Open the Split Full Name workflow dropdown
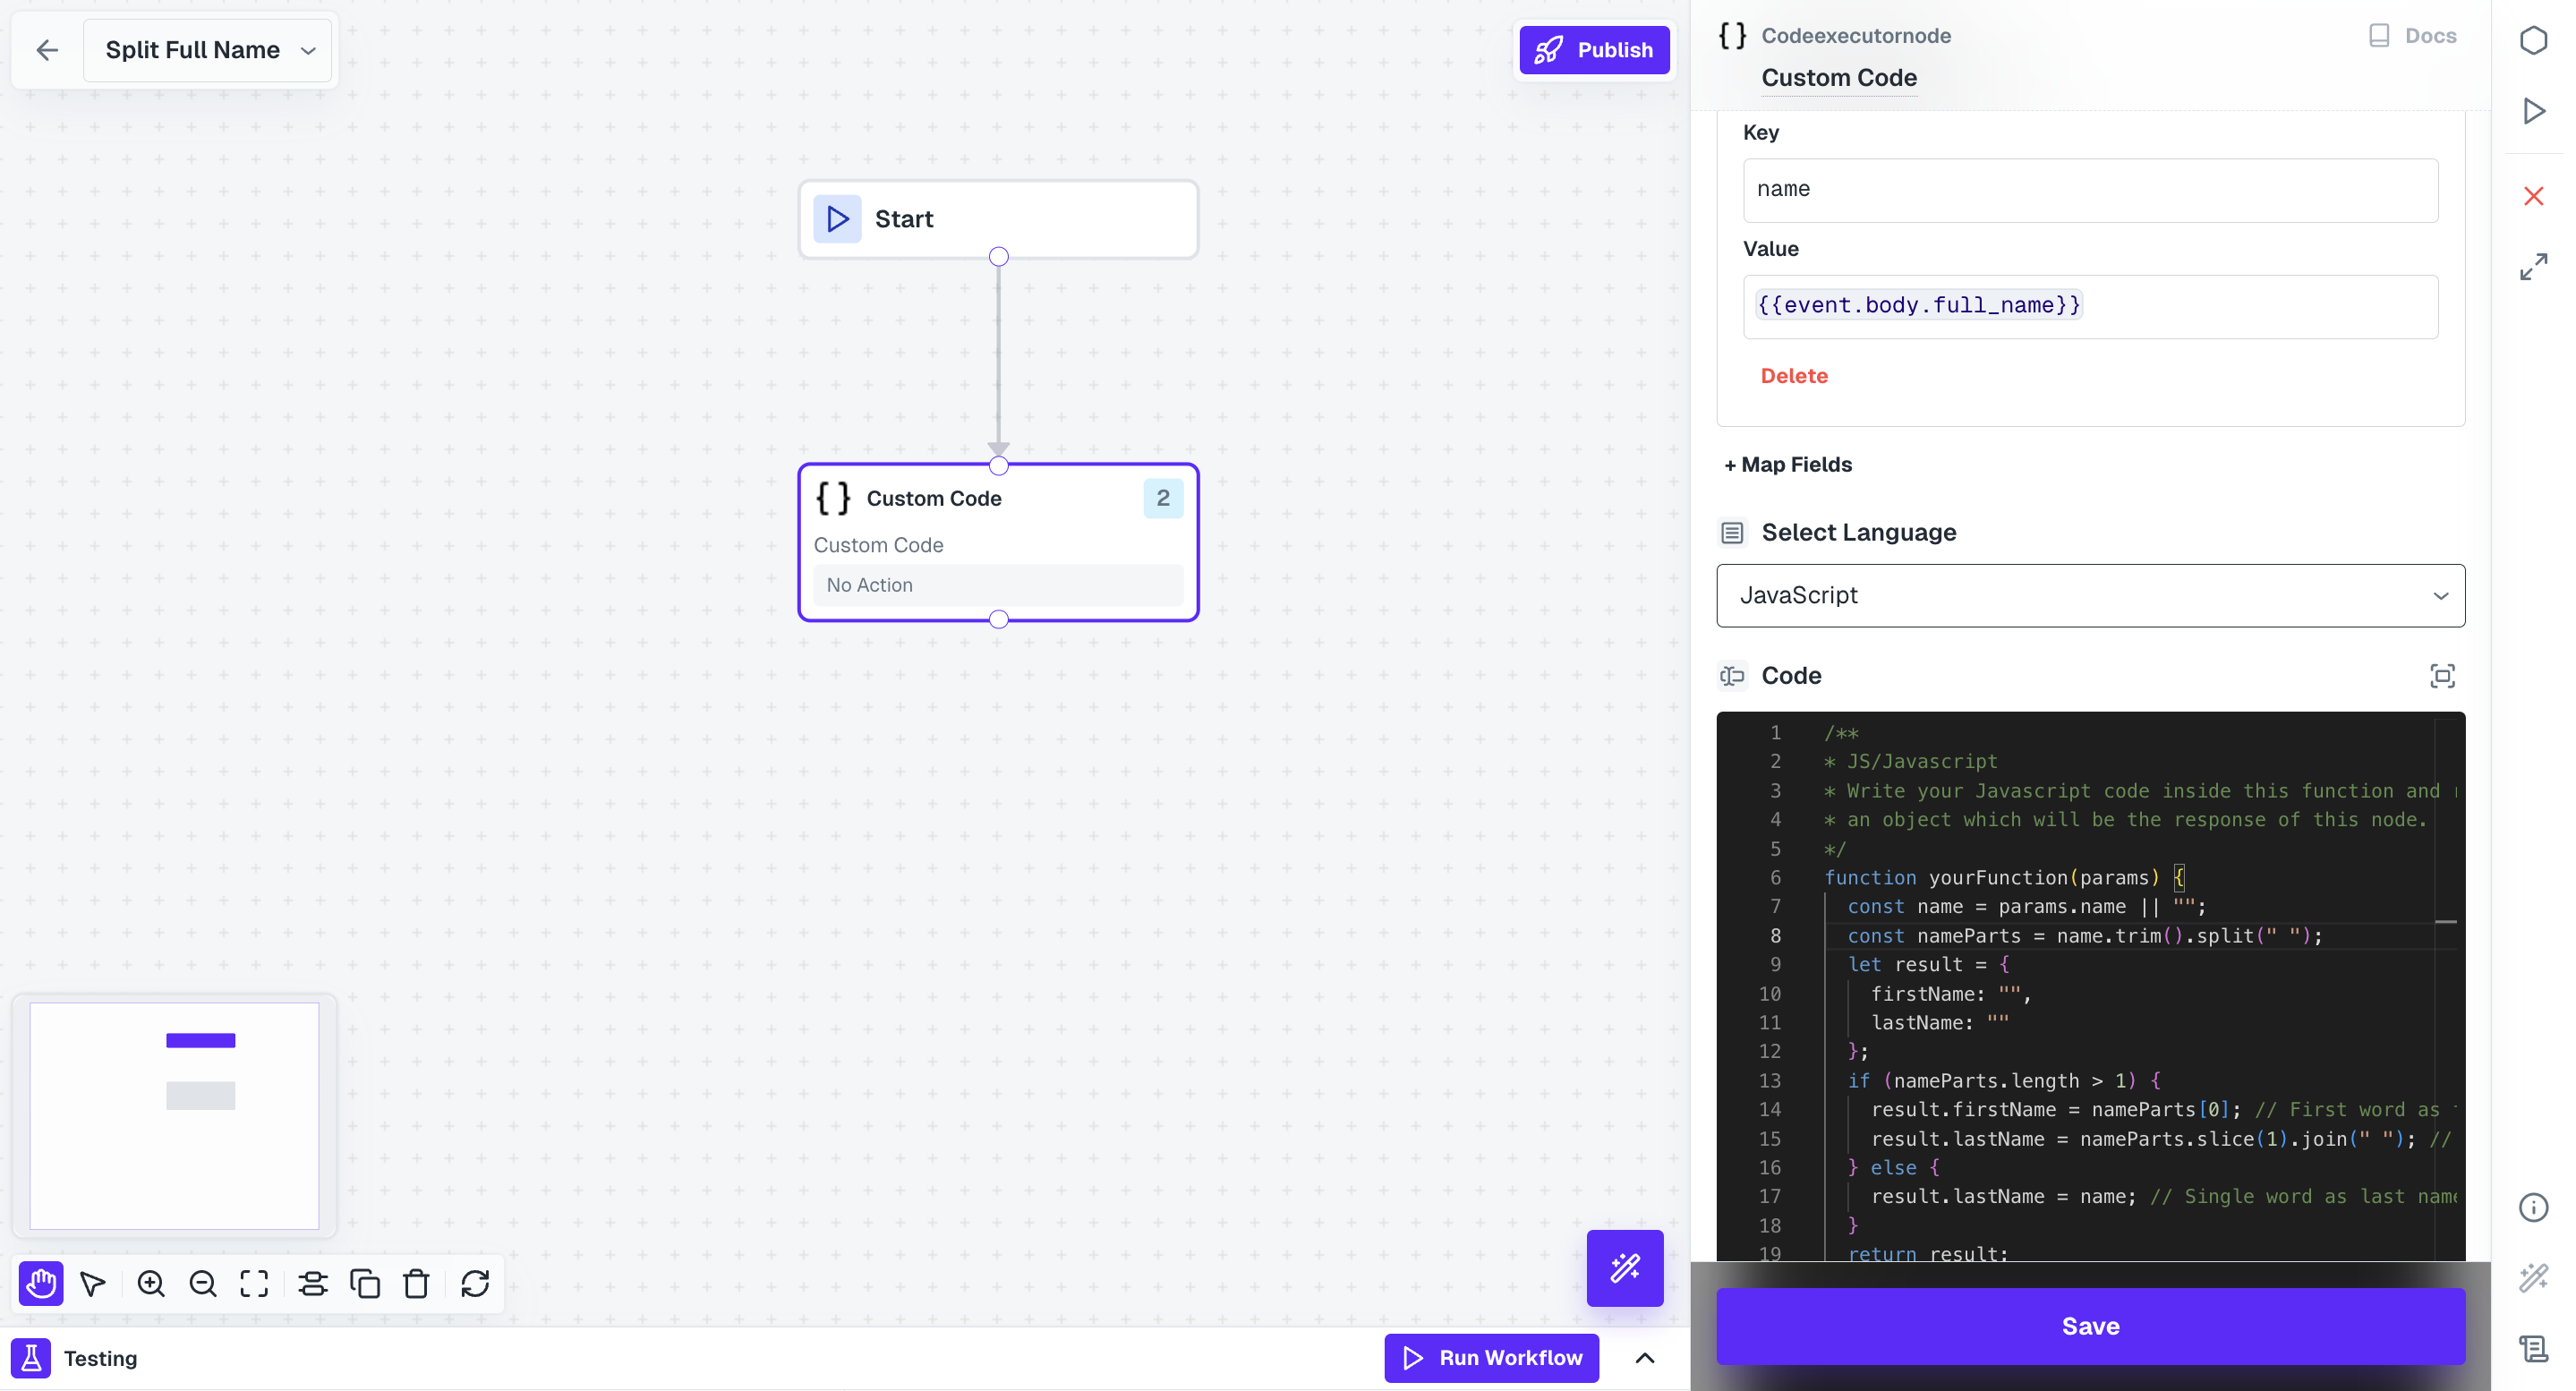The width and height of the screenshot is (2576, 1391). tap(206, 50)
